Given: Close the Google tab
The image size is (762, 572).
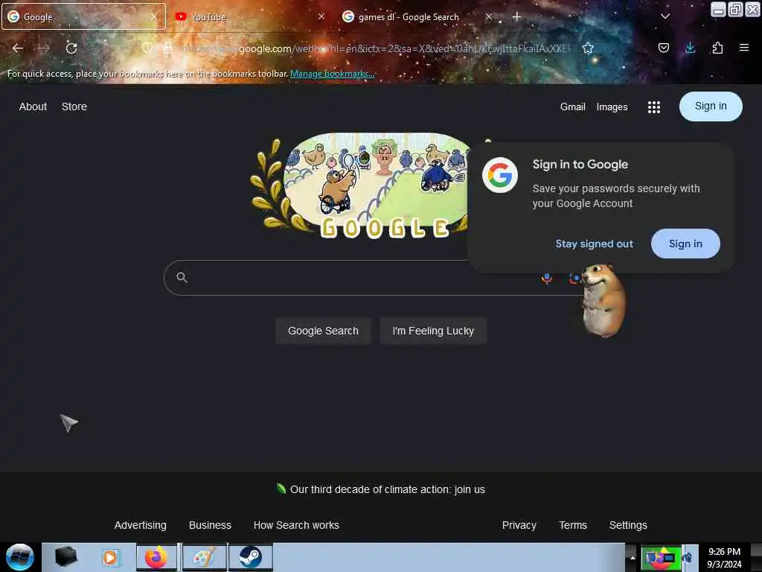Looking at the screenshot, I should (x=153, y=16).
